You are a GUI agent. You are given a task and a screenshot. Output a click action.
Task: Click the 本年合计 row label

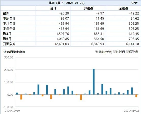point(9,28)
